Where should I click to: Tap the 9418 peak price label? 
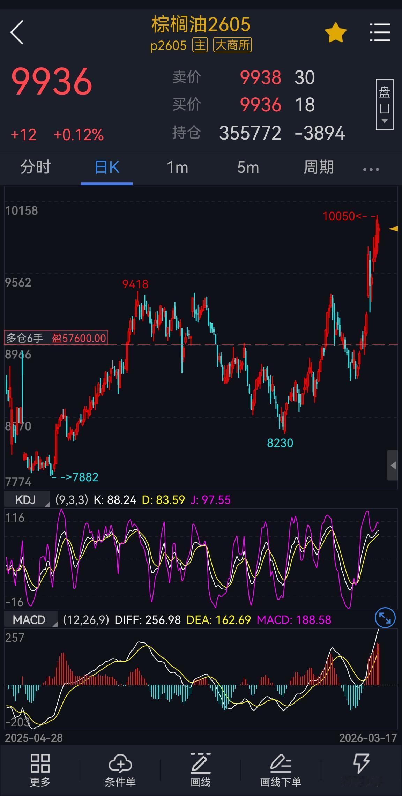[x=135, y=284]
